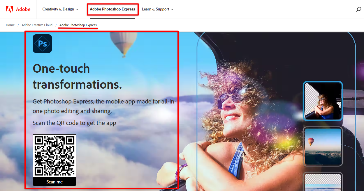Go to Home breadcrumb link

click(10, 25)
